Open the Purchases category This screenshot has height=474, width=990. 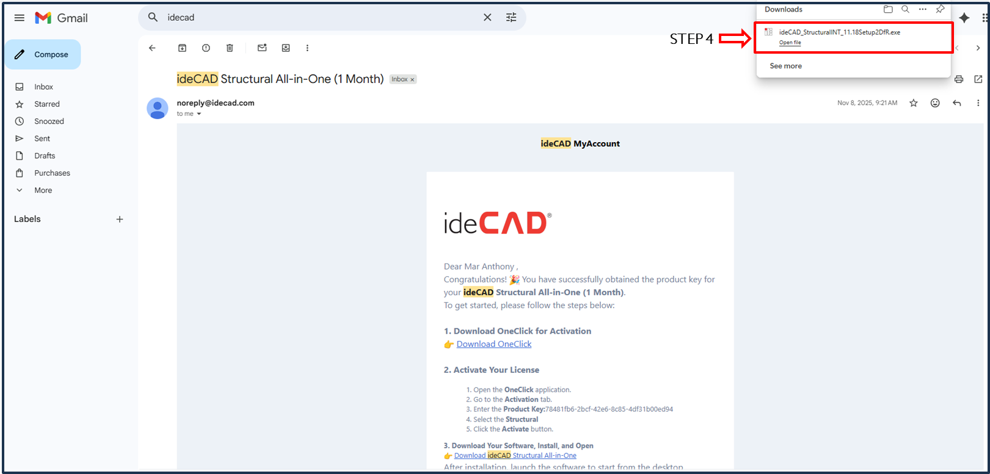point(52,173)
